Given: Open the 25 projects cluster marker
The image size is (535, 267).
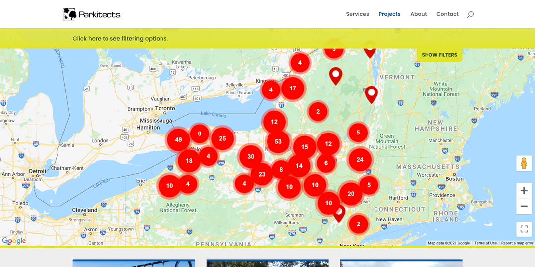Looking at the screenshot, I should coord(222,138).
